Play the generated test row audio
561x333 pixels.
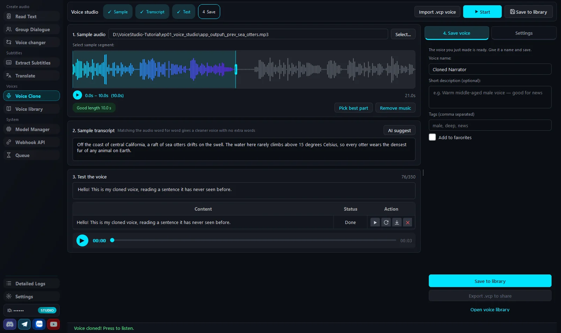coord(375,222)
